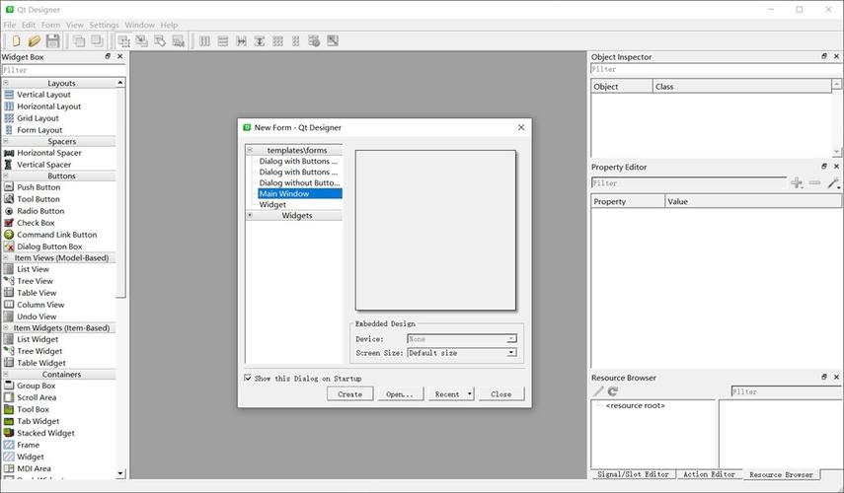Viewport: 844px width, 493px height.
Task: Click the Lay Out in Form toolbar icon
Action: (x=295, y=40)
